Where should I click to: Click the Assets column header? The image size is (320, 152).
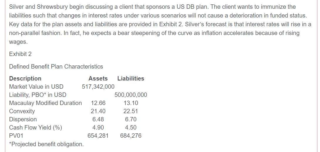98,78
